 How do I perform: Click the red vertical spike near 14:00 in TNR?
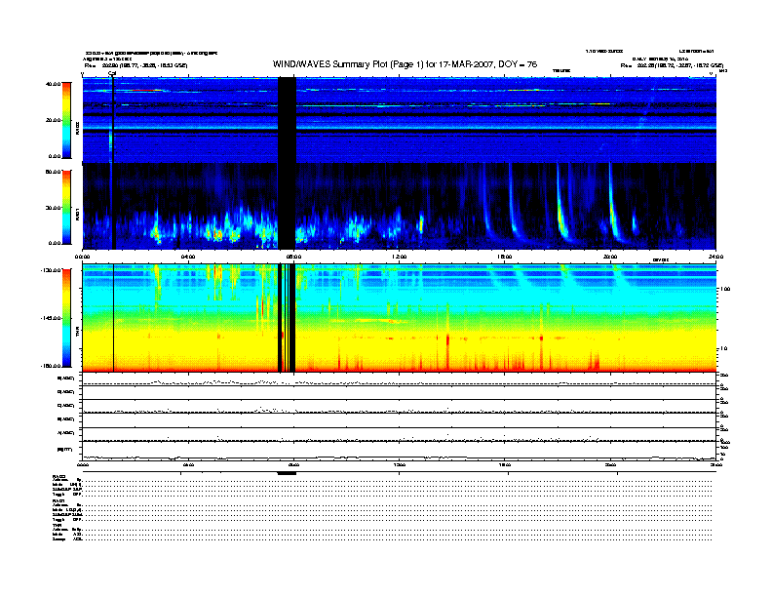coord(447,339)
